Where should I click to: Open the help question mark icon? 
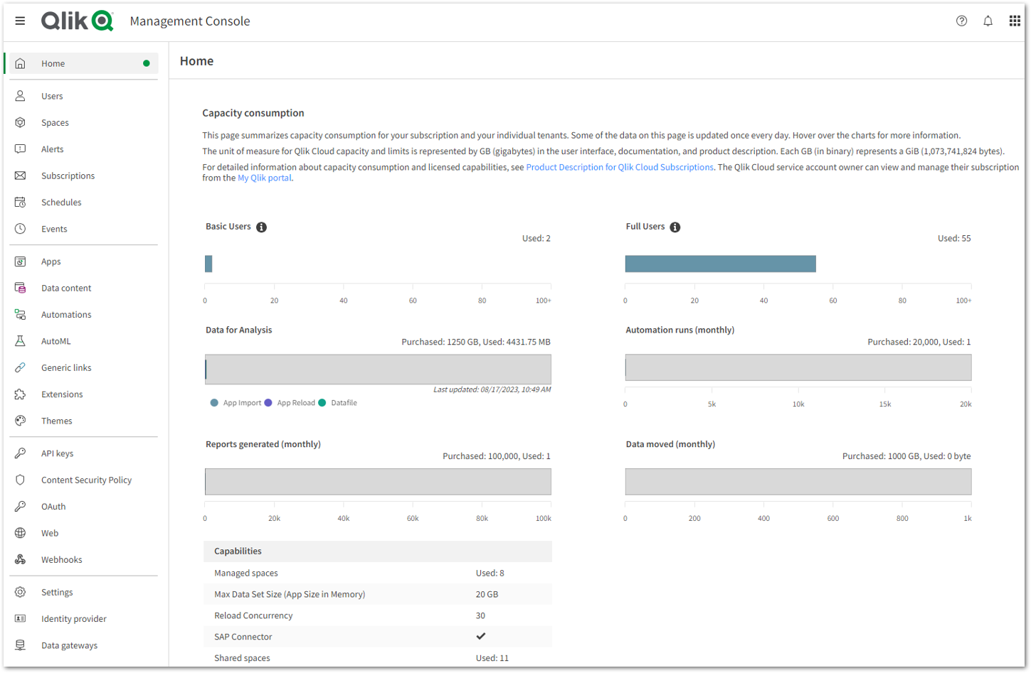tap(961, 21)
